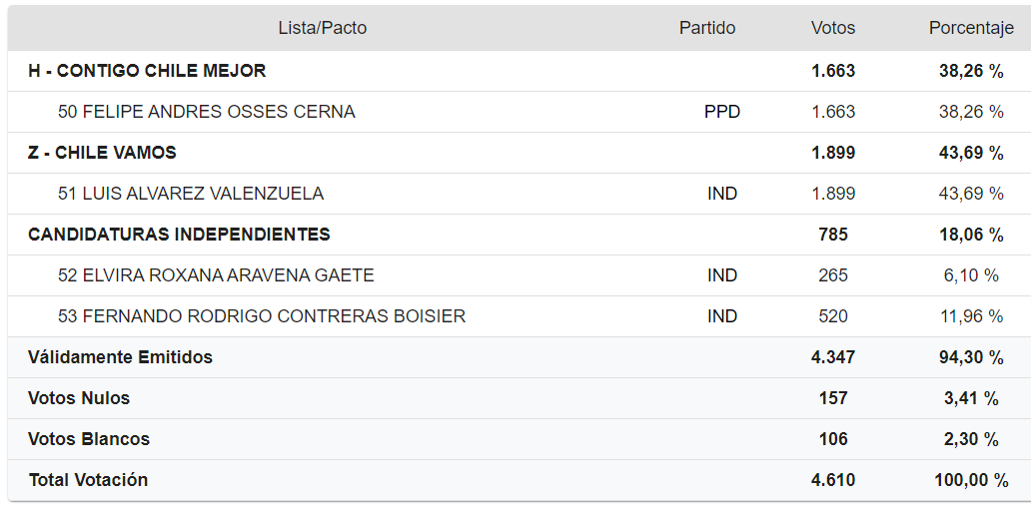Click the Válidamente Emitidos row label
1031x508 pixels.
coord(120,357)
